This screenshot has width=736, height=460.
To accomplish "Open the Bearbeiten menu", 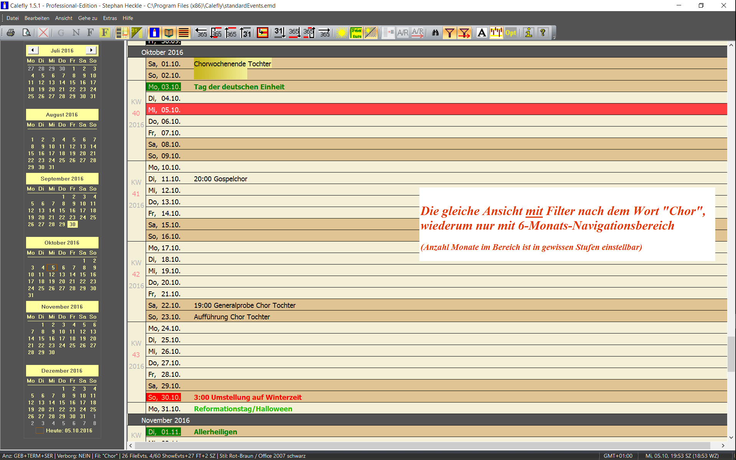I will pyautogui.click(x=37, y=18).
